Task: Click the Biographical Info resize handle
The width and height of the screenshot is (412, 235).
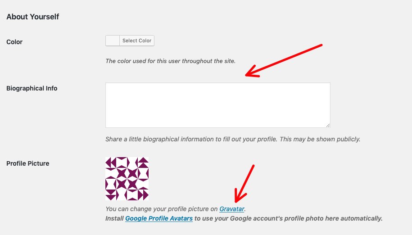Action: tap(328, 125)
